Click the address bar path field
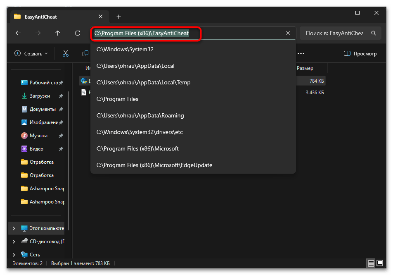Image resolution: width=393 pixels, height=275 pixels. [x=193, y=33]
